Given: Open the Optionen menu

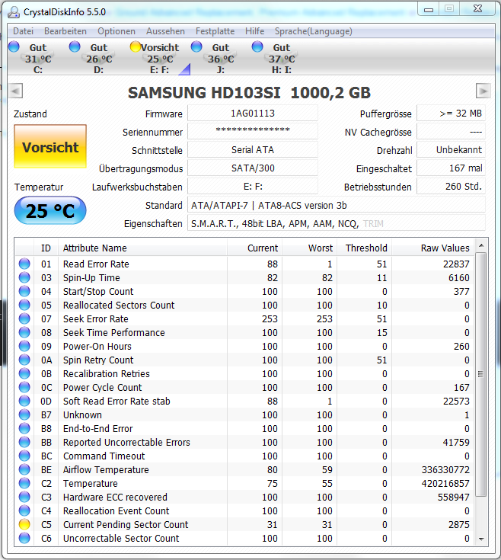Looking at the screenshot, I should pyautogui.click(x=116, y=31).
